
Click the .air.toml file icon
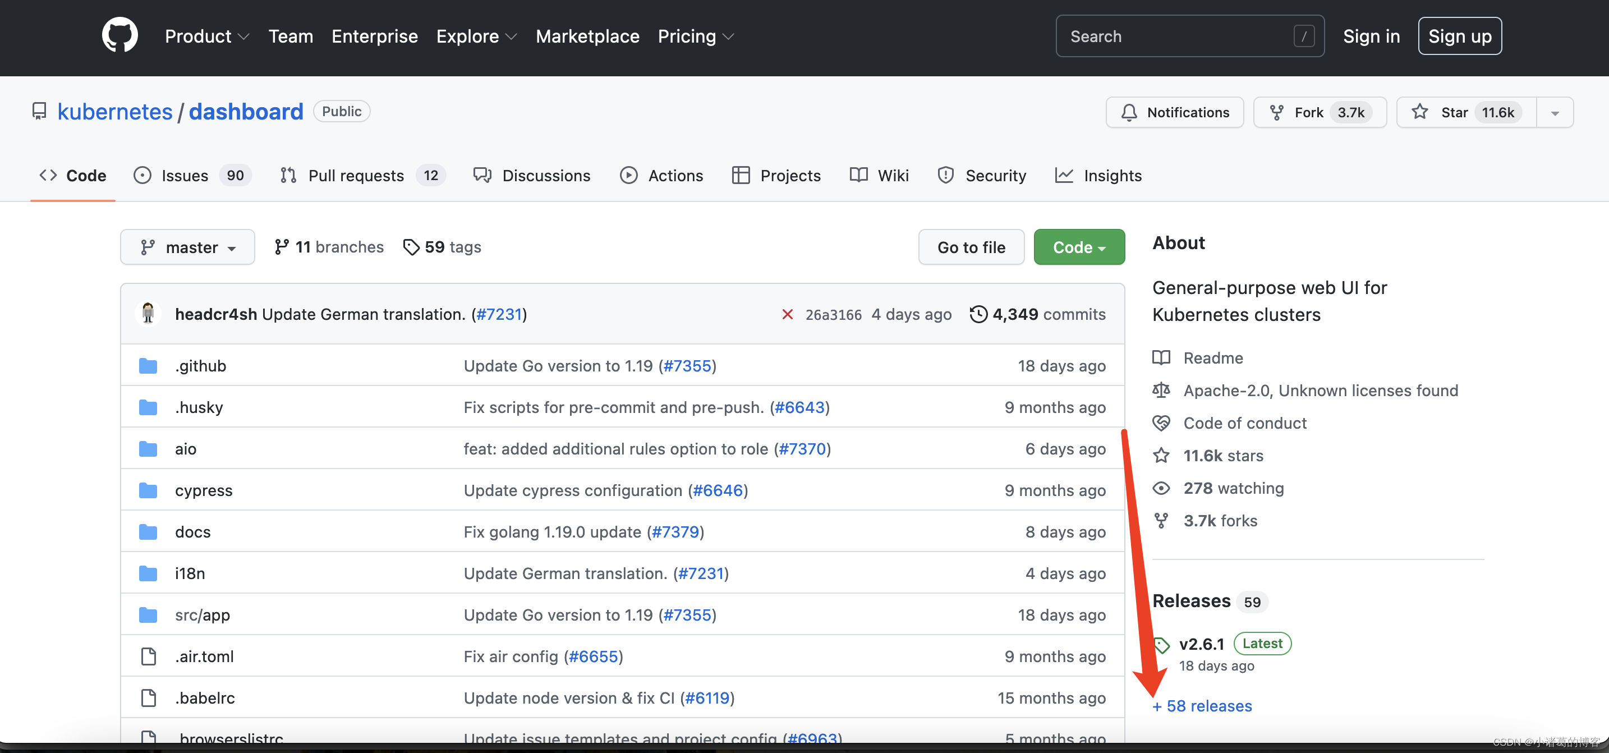[x=149, y=656]
